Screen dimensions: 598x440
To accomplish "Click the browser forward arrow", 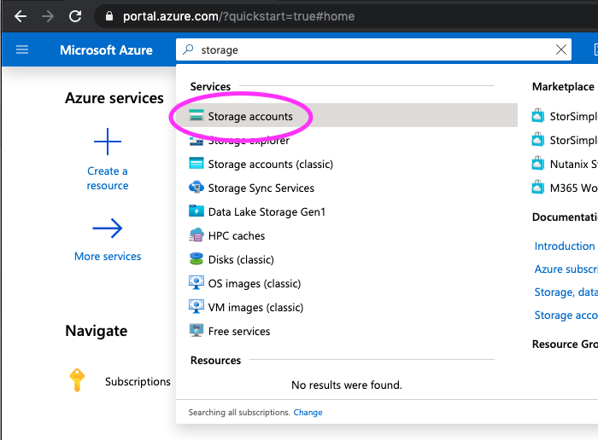I will 48,16.
